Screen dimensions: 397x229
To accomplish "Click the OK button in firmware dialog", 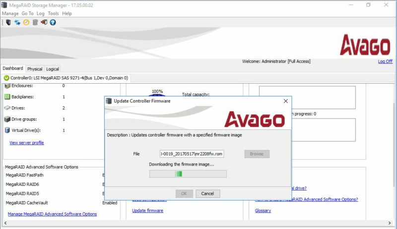I will tap(184, 194).
